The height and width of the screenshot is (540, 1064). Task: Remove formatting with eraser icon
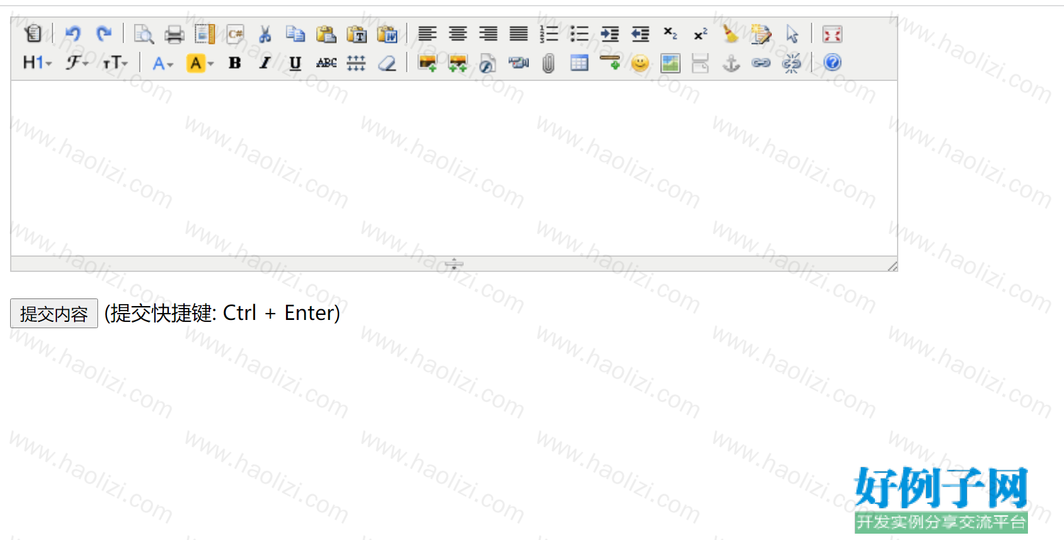387,63
